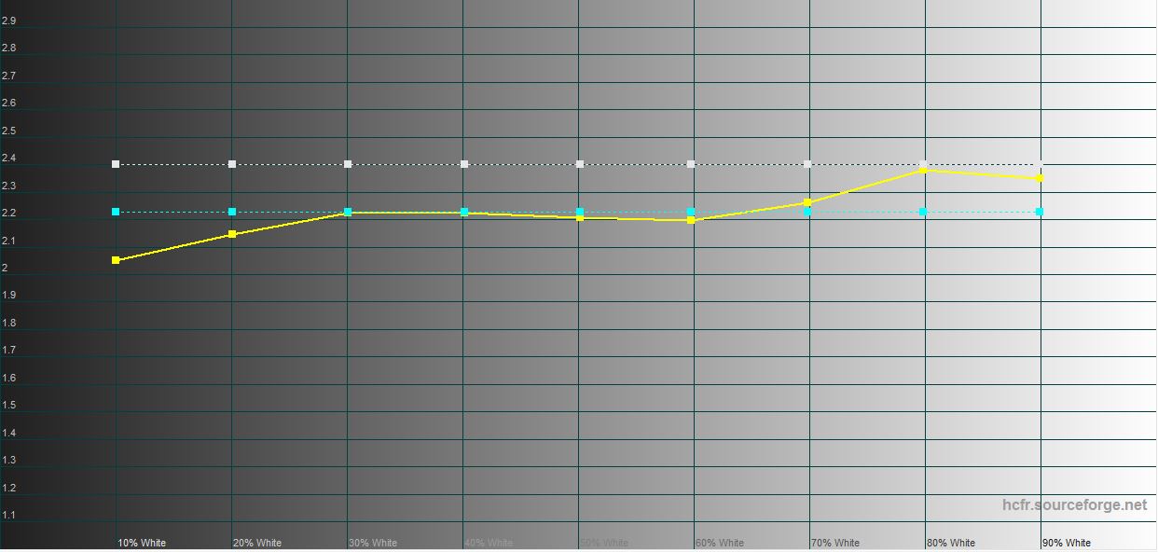Viewport: 1158px width, 552px height.
Task: Click the "90% White" axis label
Action: click(x=1066, y=543)
